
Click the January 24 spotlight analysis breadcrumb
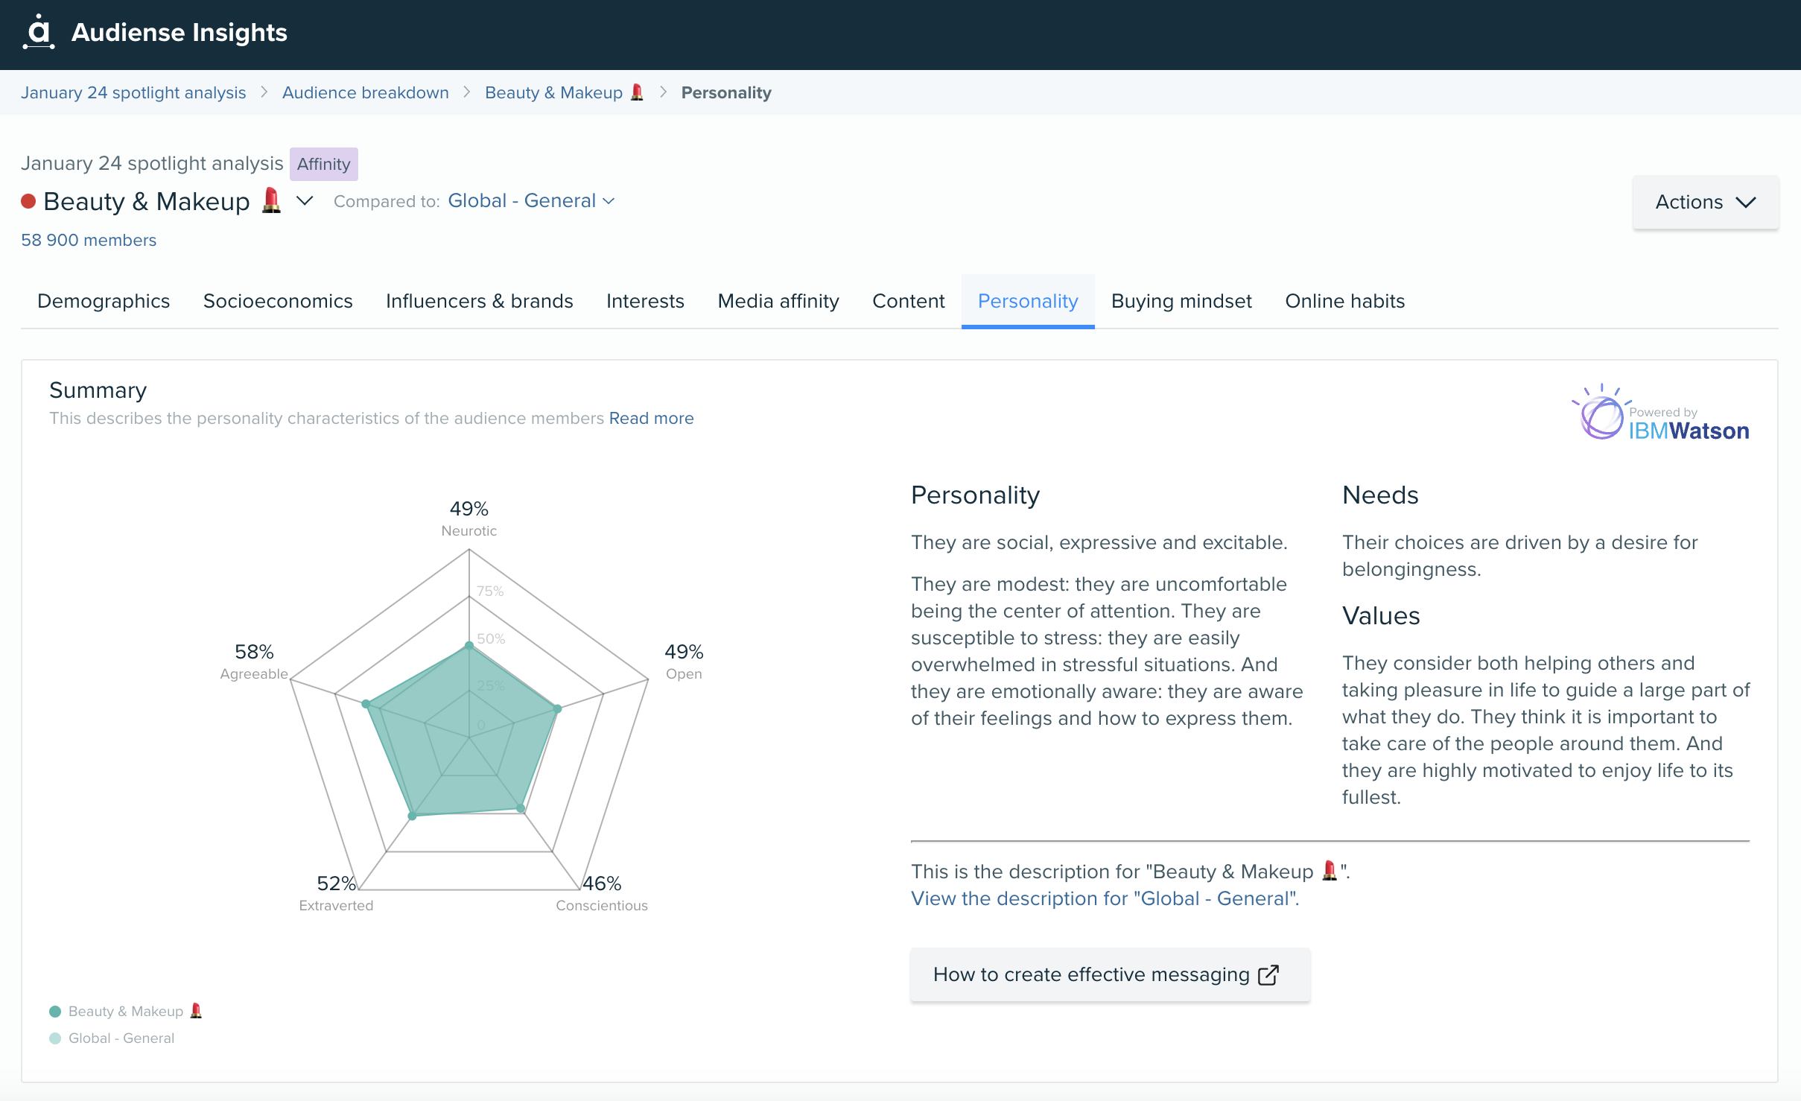[x=133, y=92]
